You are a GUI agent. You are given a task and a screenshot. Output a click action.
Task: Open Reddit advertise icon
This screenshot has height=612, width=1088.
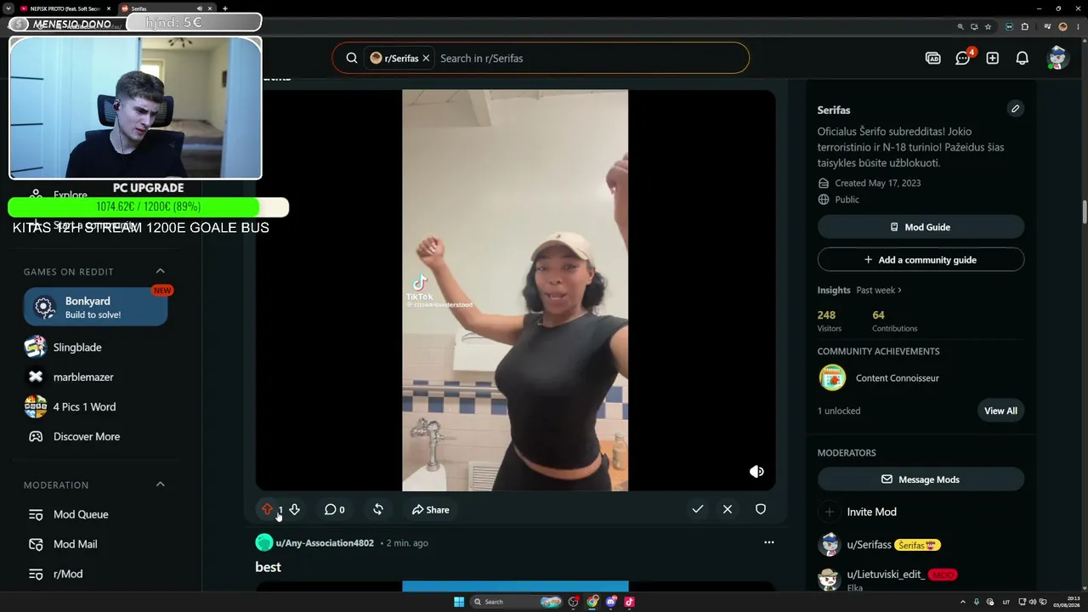932,58
